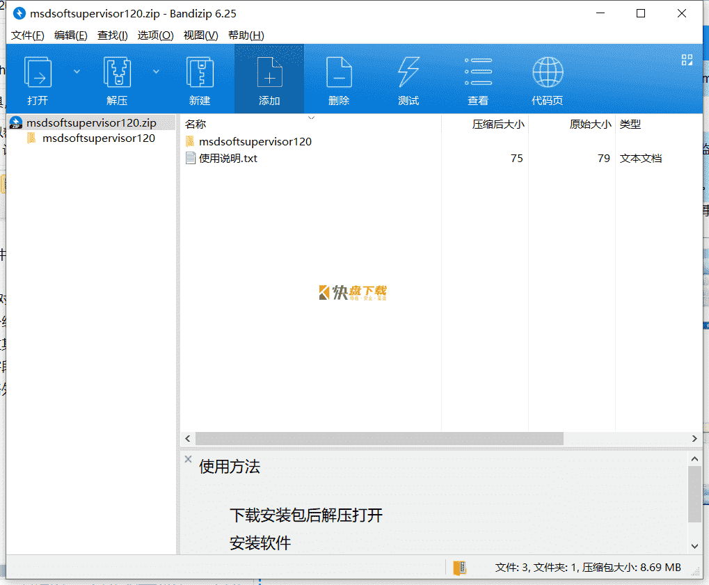Viewport: 709px width, 585px height.
Task: Click the View (查看) list icon
Action: pyautogui.click(x=478, y=72)
